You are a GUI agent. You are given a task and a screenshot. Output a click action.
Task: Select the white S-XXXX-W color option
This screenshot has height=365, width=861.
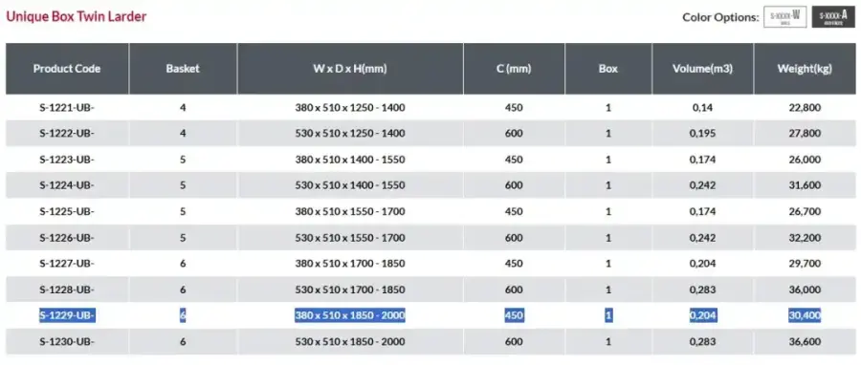click(784, 17)
